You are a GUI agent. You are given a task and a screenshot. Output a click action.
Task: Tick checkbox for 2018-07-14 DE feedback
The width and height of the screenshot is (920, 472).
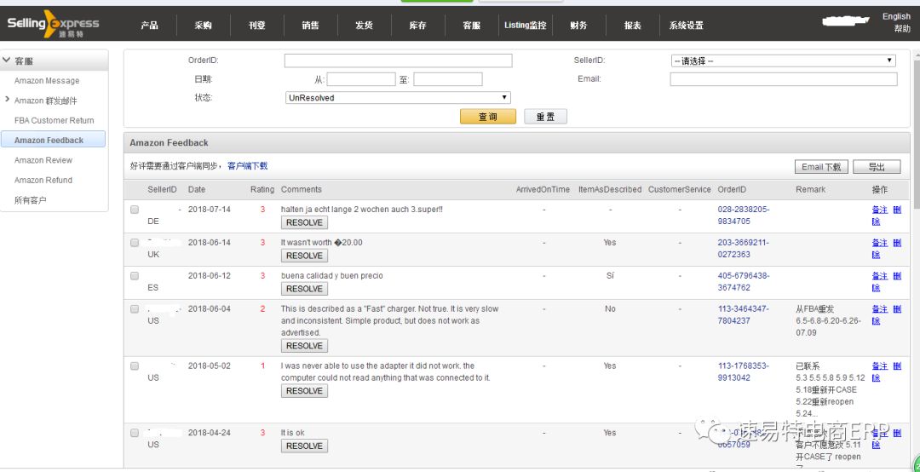135,209
